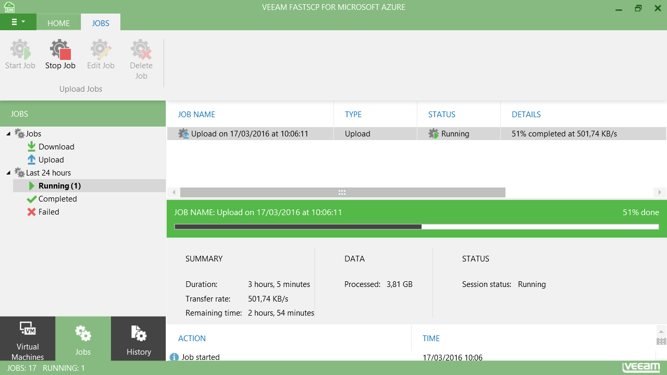667x375 pixels.
Task: Select the Running (1) filter
Action: point(89,186)
